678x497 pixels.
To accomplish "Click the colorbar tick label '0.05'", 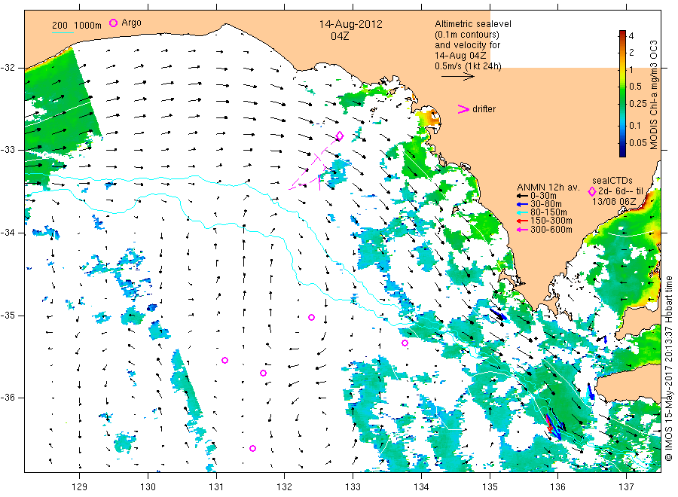I will tap(638, 142).
